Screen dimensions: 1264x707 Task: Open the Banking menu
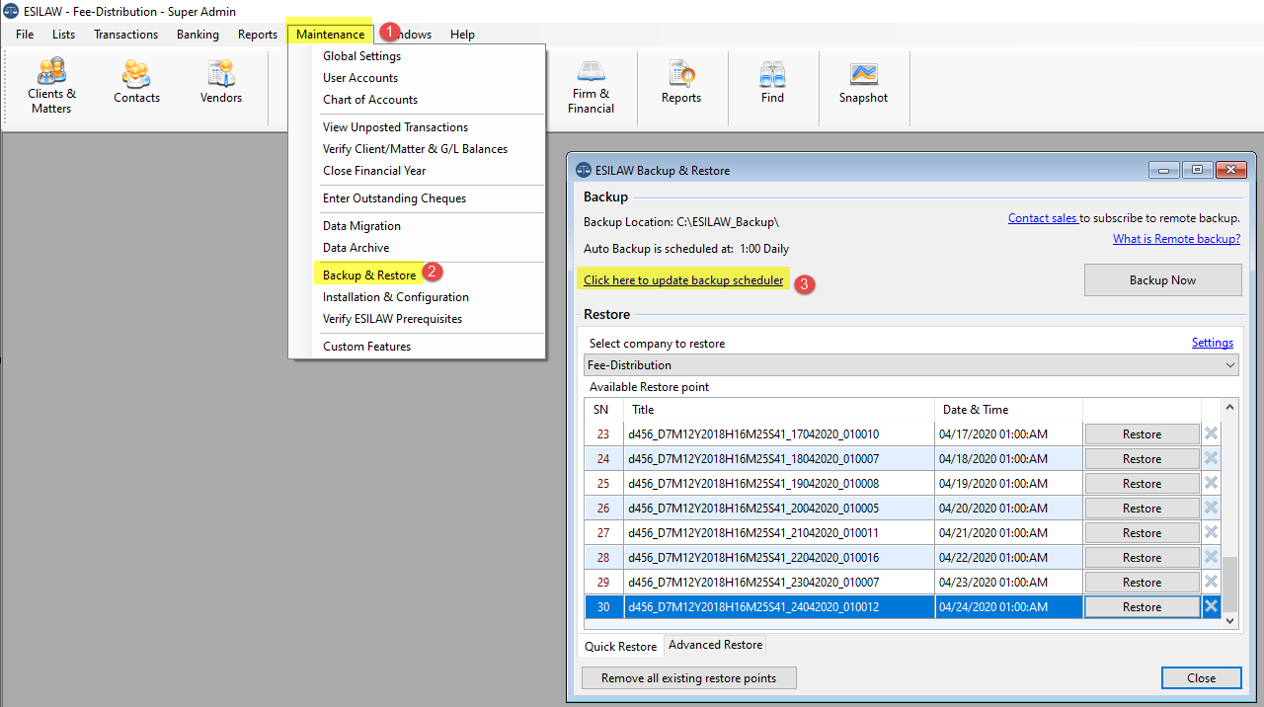coord(197,34)
